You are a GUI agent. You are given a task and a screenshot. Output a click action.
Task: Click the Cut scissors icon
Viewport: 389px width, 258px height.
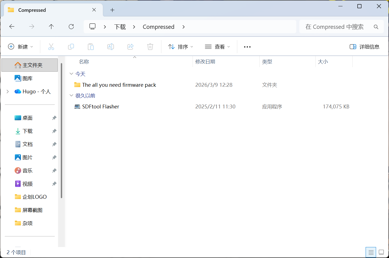51,47
